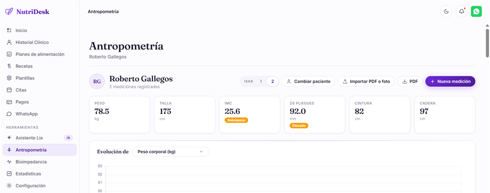The height and width of the screenshot is (193, 490).
Task: Click the chart axis label 83
Action: (x=100, y=166)
